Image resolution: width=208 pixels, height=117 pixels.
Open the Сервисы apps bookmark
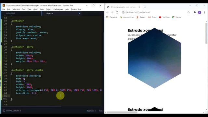tap(111, 17)
